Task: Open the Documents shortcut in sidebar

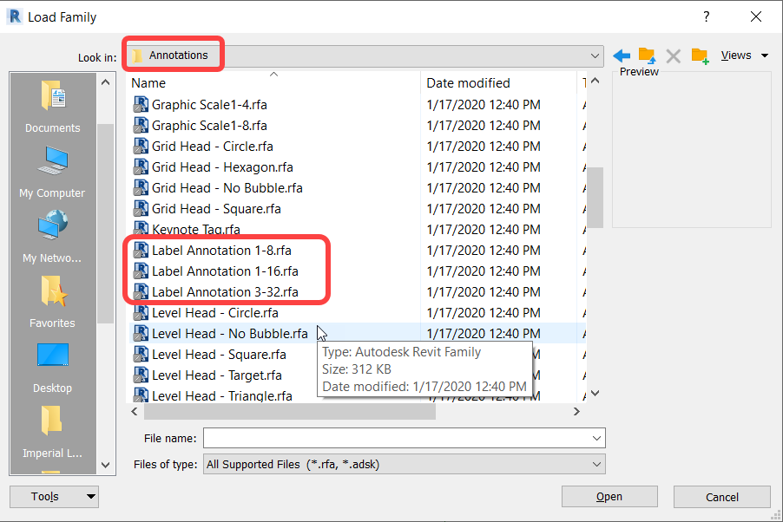Action: tap(52, 104)
